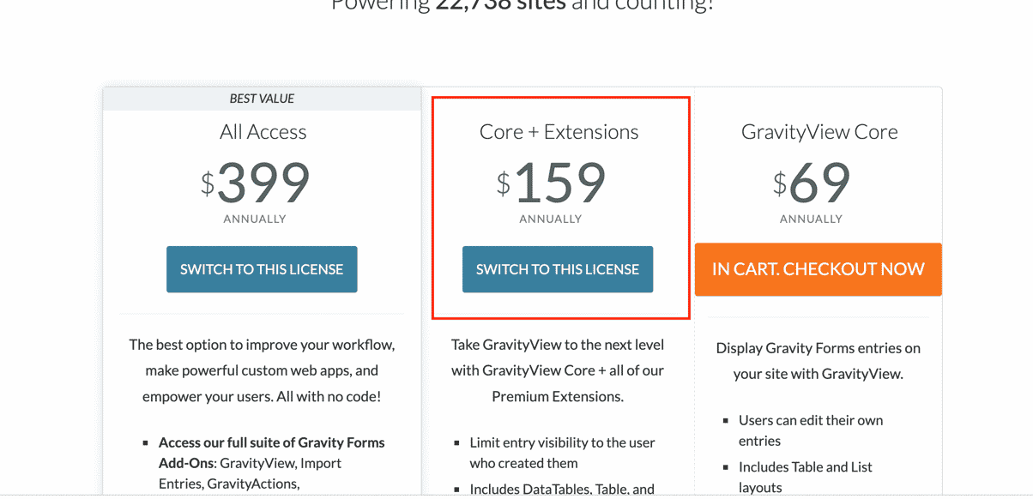Viewport: 1033px width, 499px height.
Task: Click the $399 price
Action: 255,182
